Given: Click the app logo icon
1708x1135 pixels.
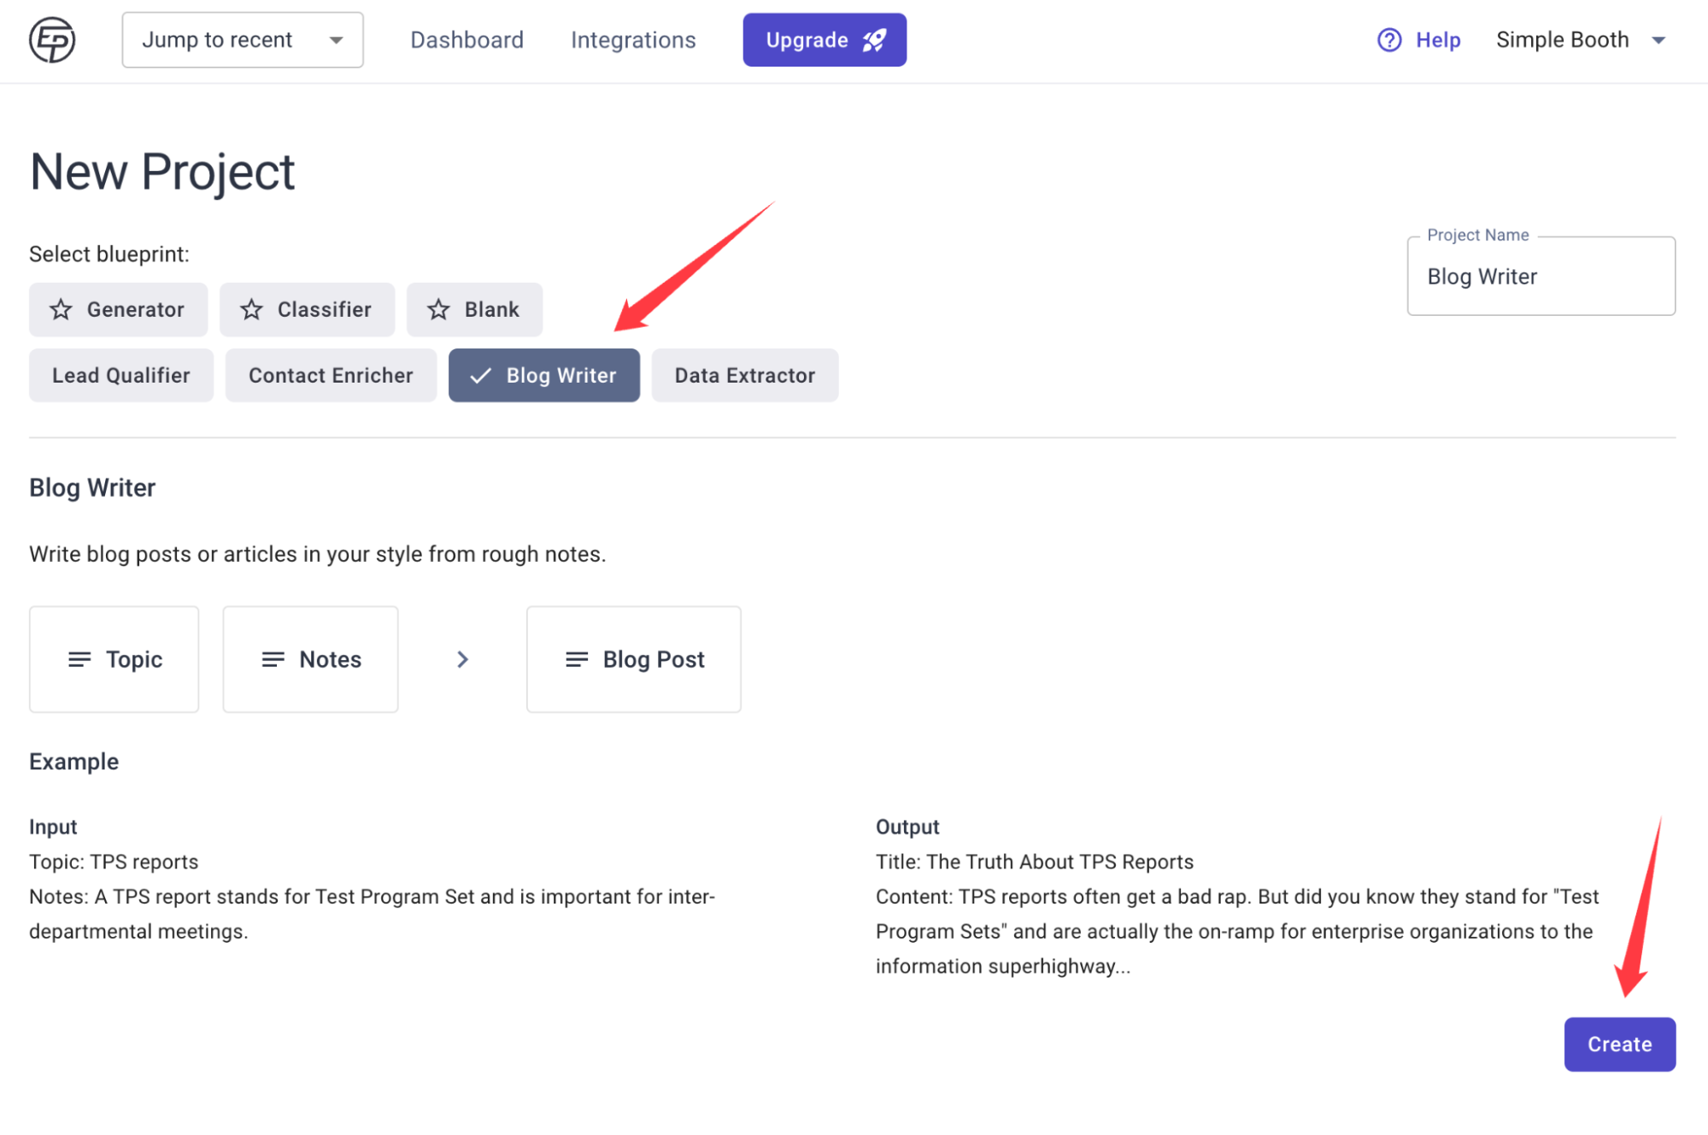Looking at the screenshot, I should (x=52, y=40).
